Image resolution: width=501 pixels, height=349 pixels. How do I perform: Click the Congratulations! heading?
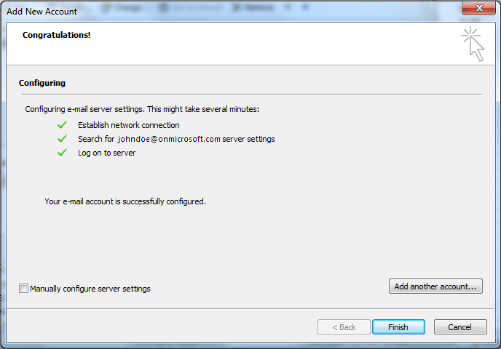57,35
